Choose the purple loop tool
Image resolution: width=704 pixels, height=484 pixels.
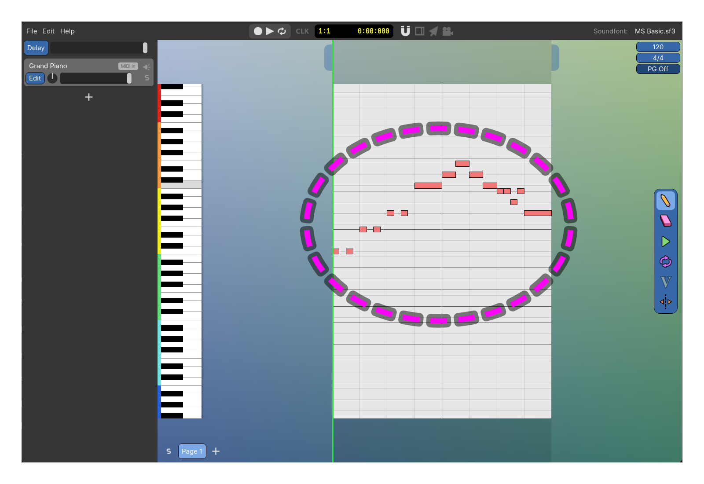(665, 262)
